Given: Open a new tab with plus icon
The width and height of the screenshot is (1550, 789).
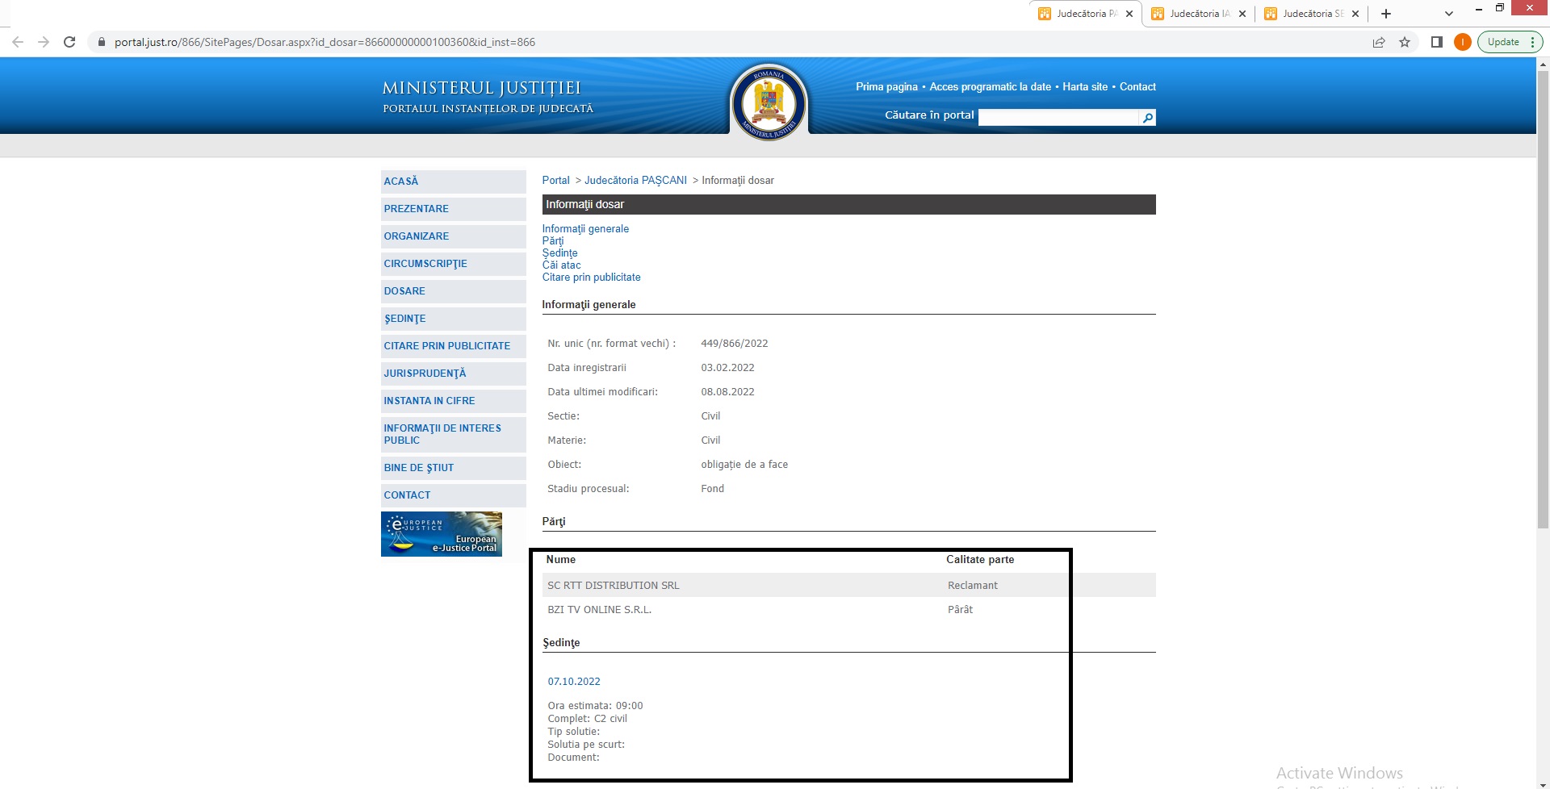Looking at the screenshot, I should pyautogui.click(x=1386, y=14).
